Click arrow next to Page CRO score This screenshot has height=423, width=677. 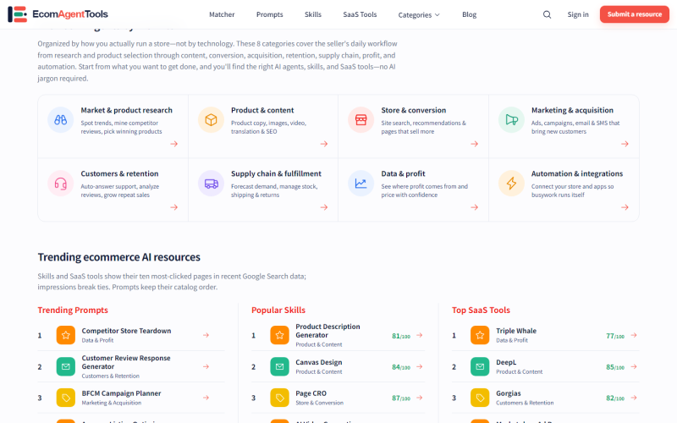419,398
